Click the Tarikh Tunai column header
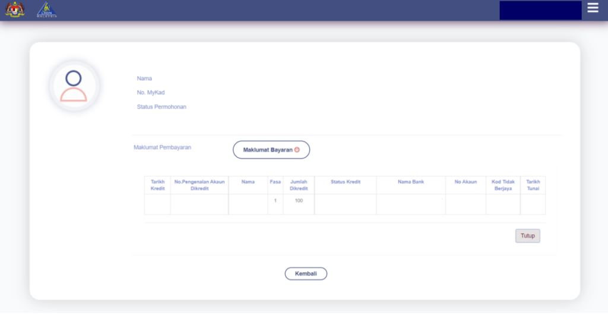 pos(533,185)
